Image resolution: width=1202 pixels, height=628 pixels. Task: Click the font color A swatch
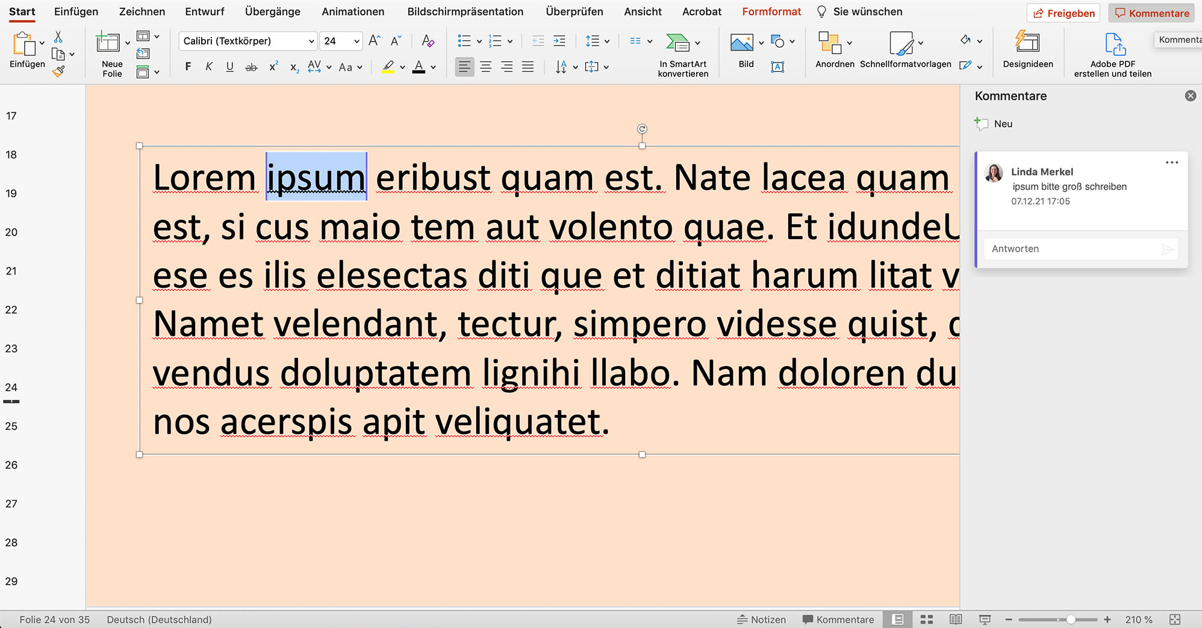(419, 67)
